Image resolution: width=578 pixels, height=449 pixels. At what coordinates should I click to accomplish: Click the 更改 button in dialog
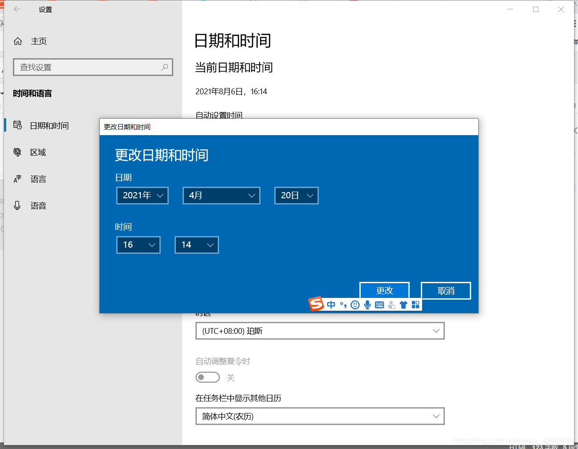[384, 291]
